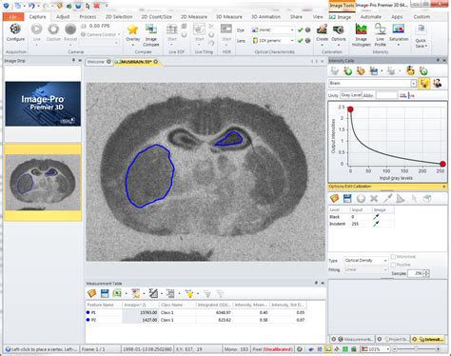Increase the Samples stepper value
This screenshot has width=451, height=356.
tap(426, 271)
